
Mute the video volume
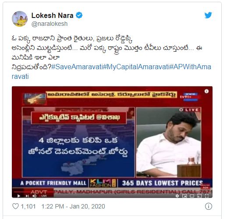click(x=34, y=196)
